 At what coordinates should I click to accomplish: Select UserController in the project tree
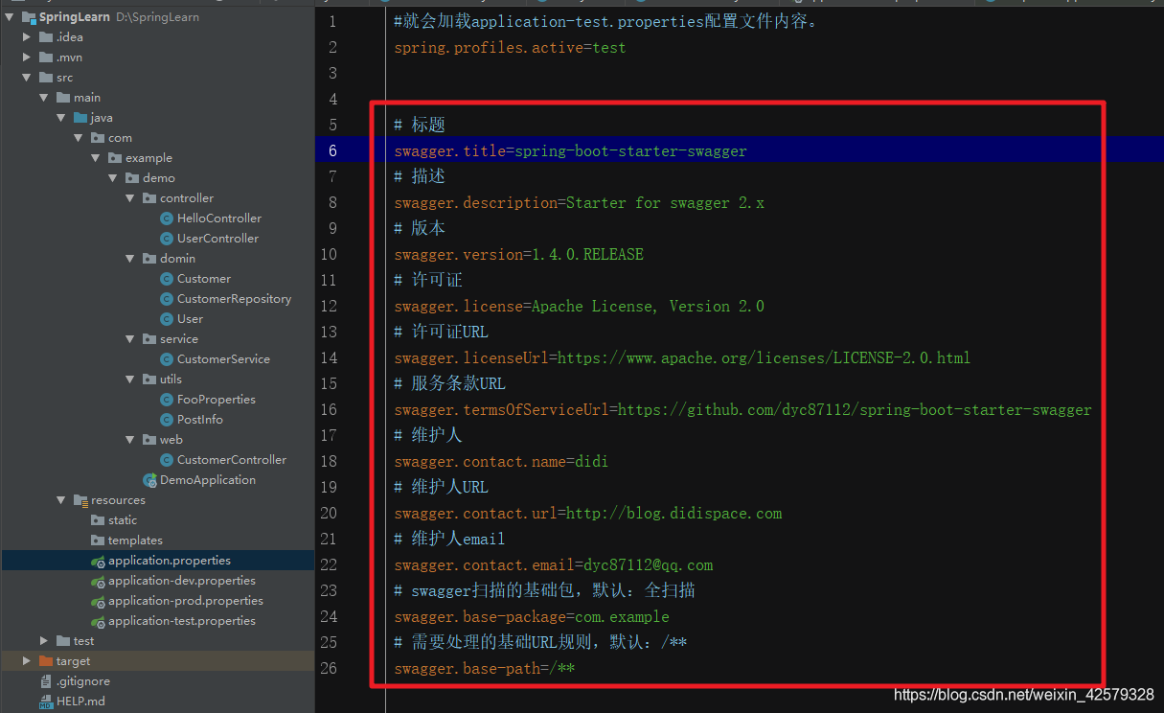[x=217, y=239]
